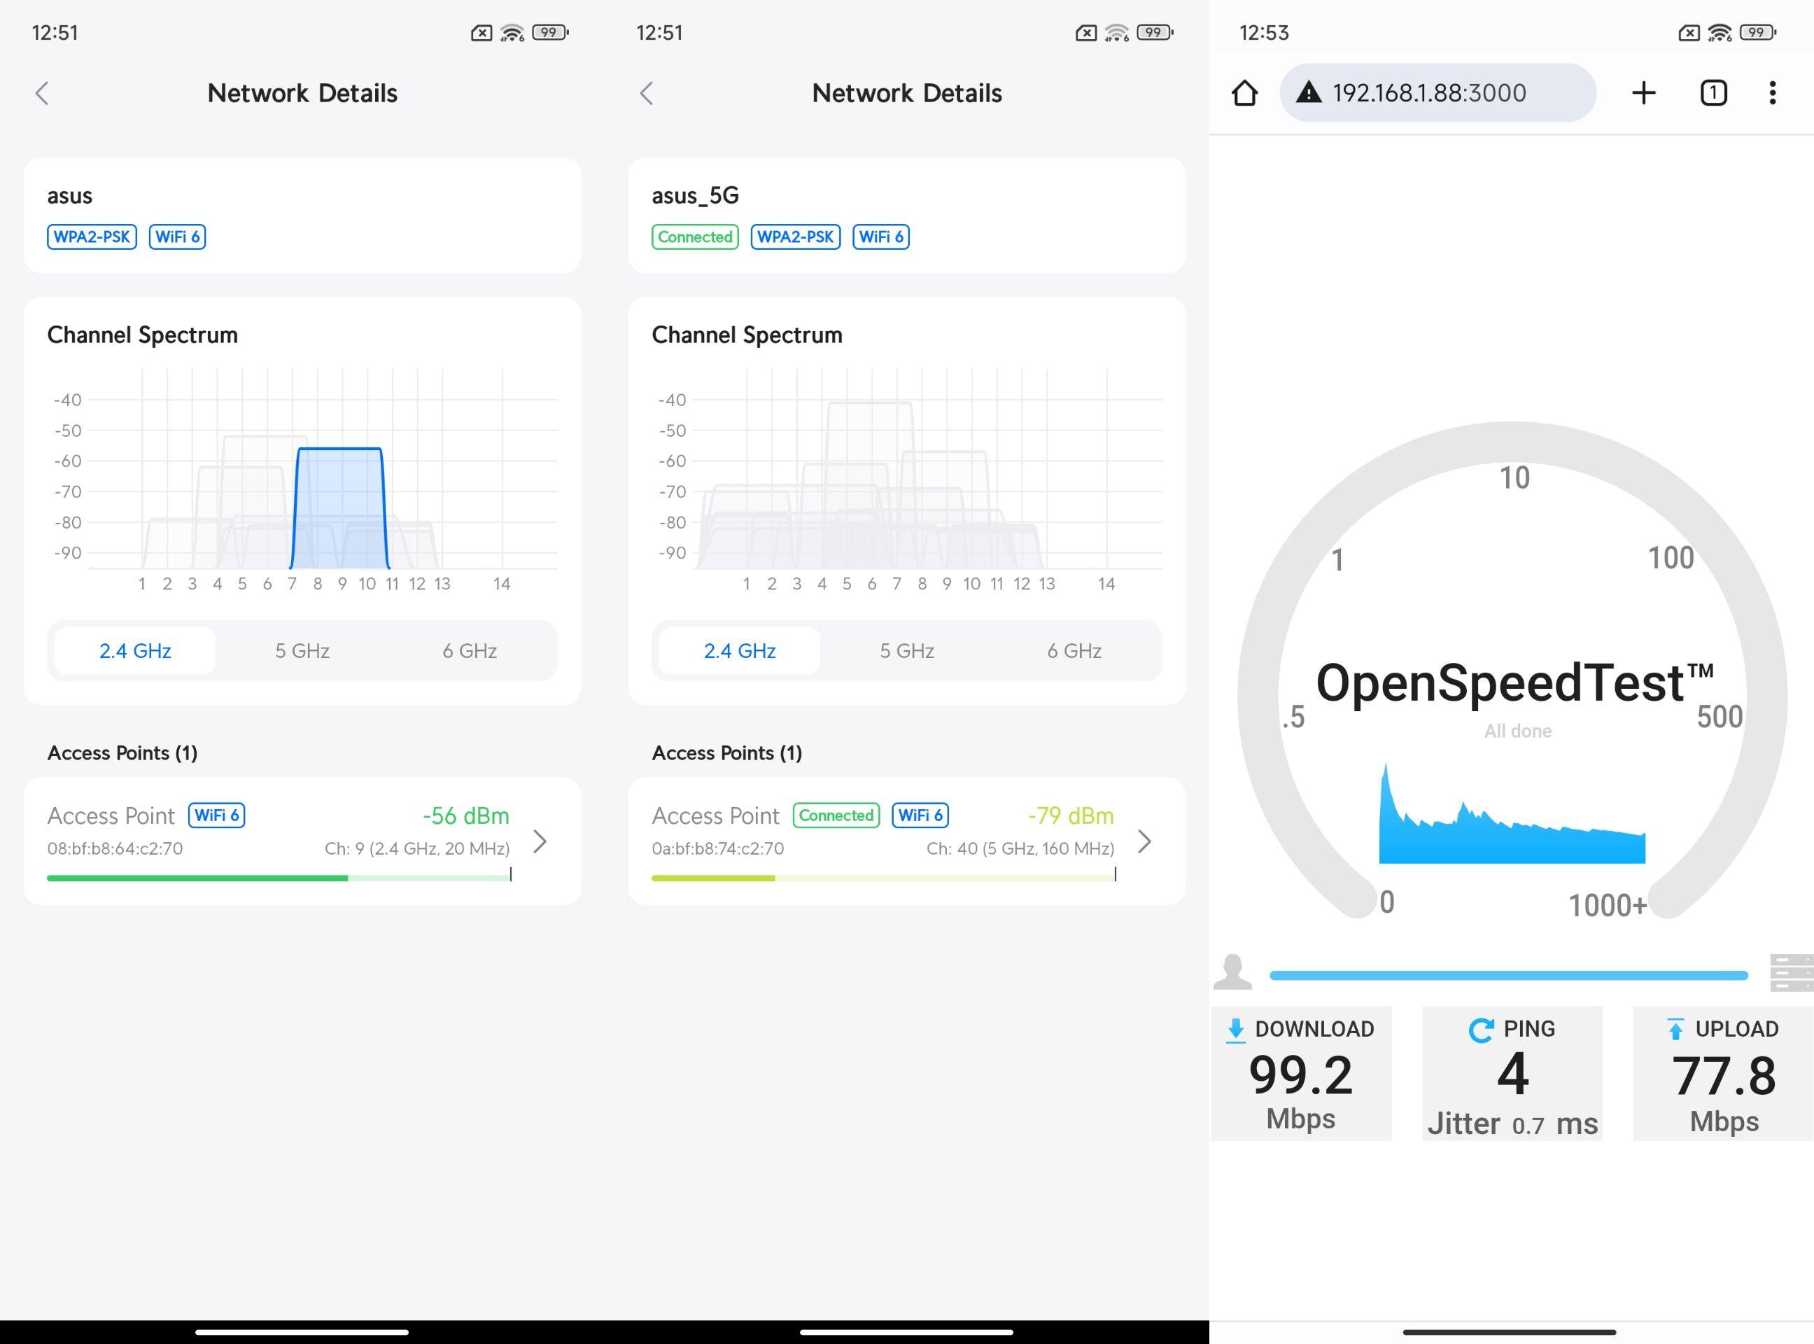Tap the 12:53 clock in status bar
1814x1344 pixels.
pyautogui.click(x=1264, y=32)
